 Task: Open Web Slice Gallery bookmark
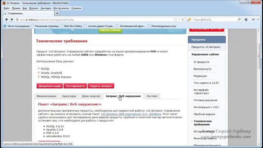[x=71, y=26]
